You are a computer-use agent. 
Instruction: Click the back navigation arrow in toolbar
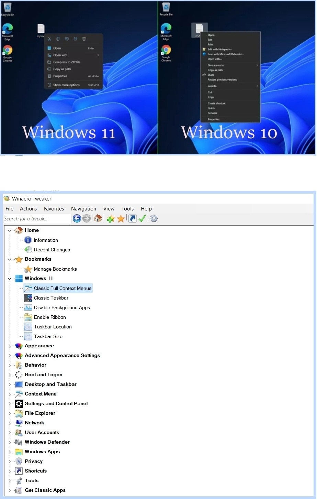[77, 218]
